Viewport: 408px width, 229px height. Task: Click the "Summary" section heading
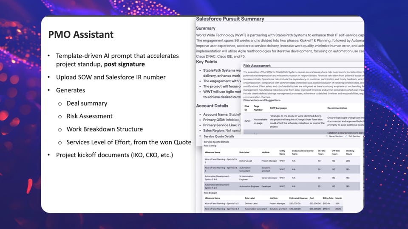[x=206, y=28]
